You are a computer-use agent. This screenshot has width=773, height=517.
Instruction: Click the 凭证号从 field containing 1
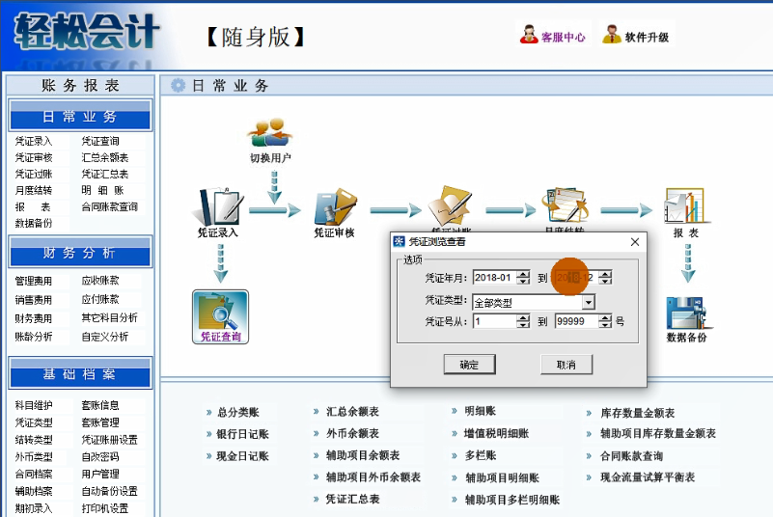495,321
